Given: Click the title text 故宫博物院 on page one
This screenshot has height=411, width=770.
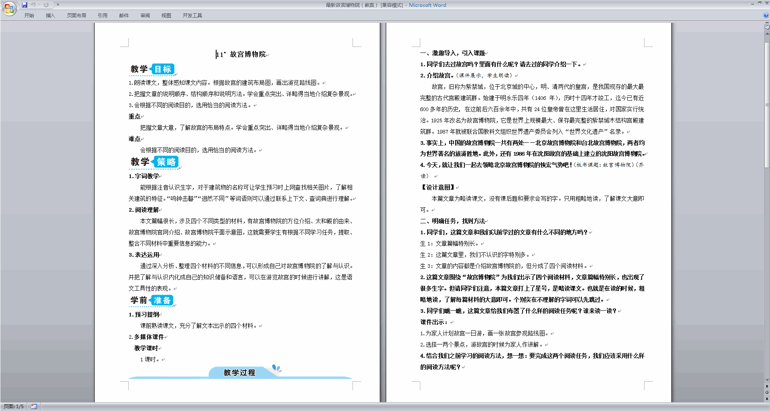Looking at the screenshot, I should pos(248,54).
